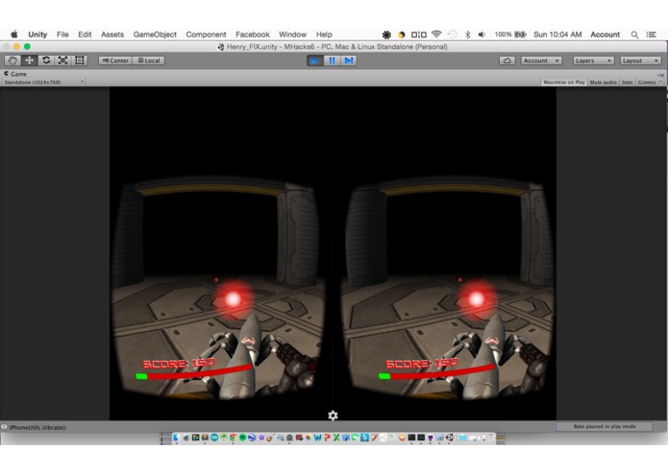
Task: Open the Apple menu
Action: coord(14,35)
